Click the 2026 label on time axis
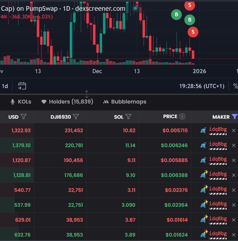The width and height of the screenshot is (238, 241). (199, 71)
